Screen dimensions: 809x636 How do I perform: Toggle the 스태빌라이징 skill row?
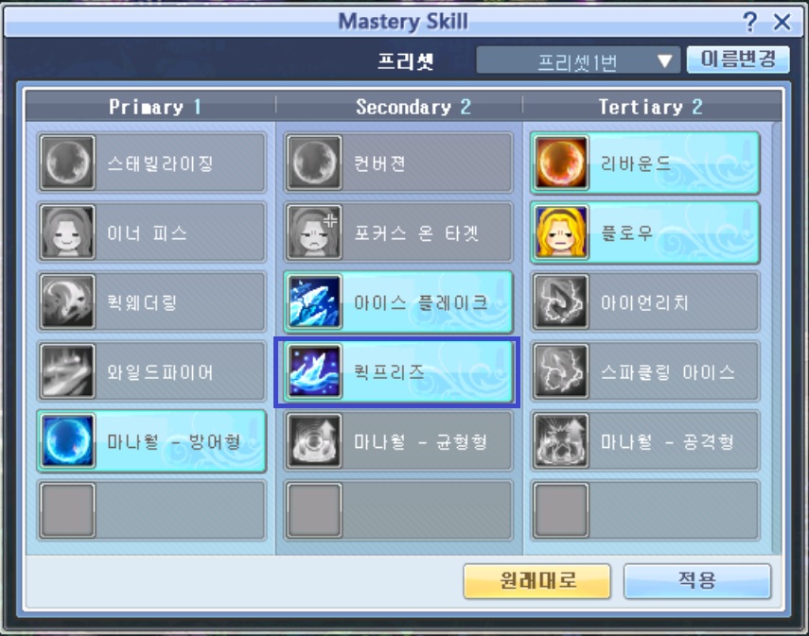[151, 163]
